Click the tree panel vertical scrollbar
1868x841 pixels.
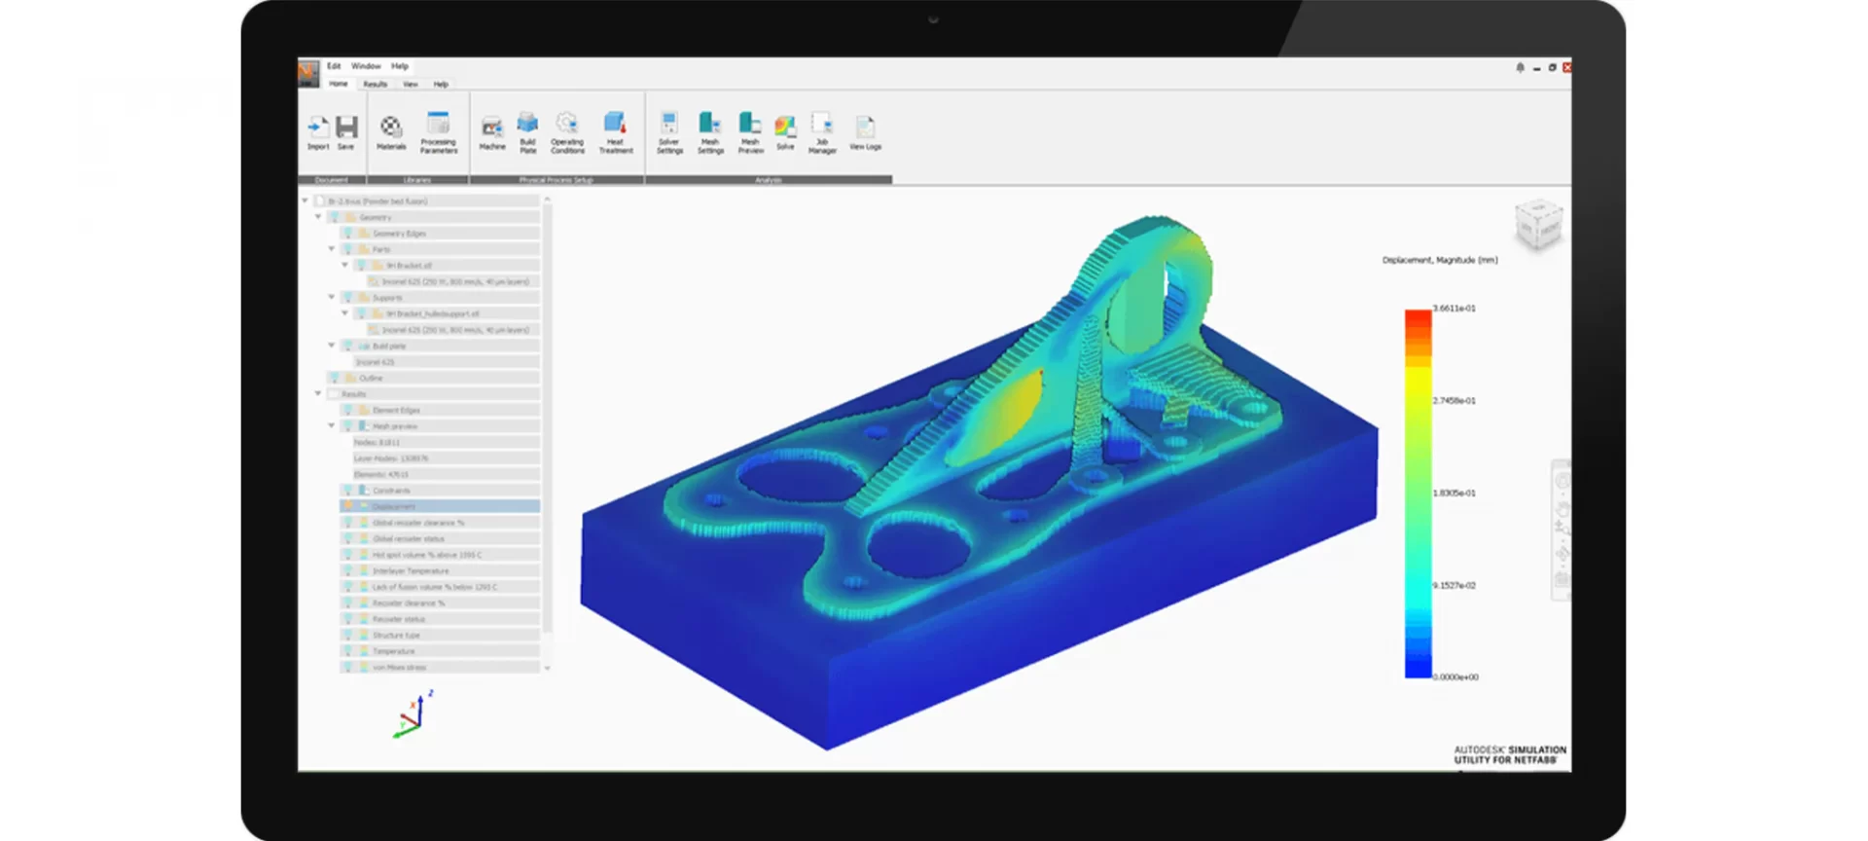point(547,419)
